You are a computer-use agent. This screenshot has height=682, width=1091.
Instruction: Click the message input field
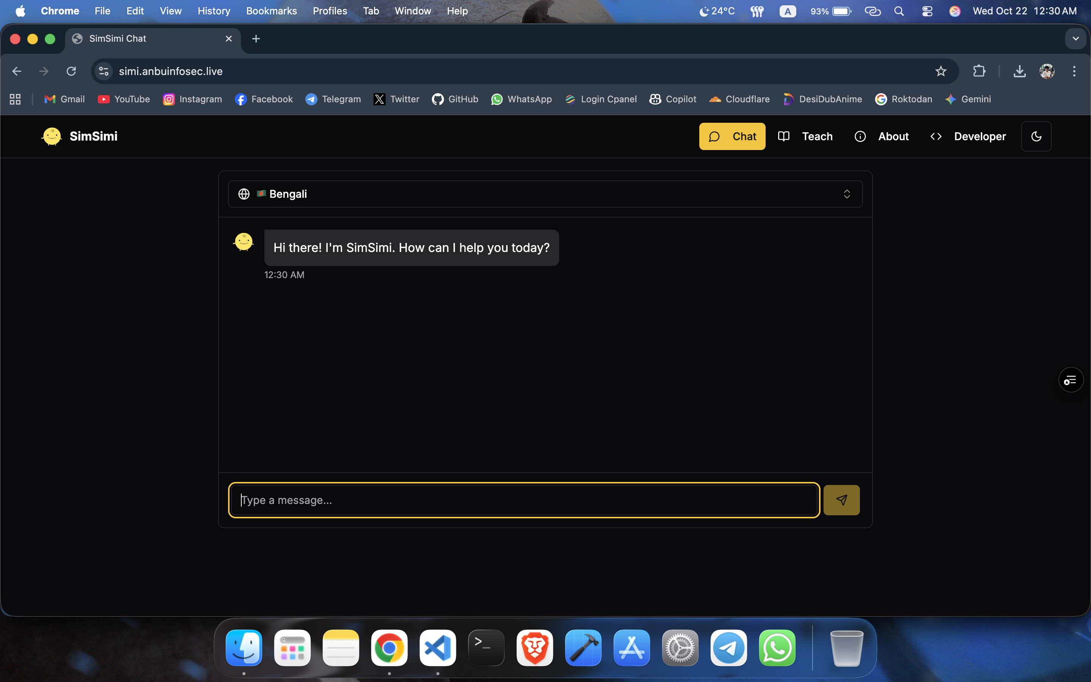(523, 500)
